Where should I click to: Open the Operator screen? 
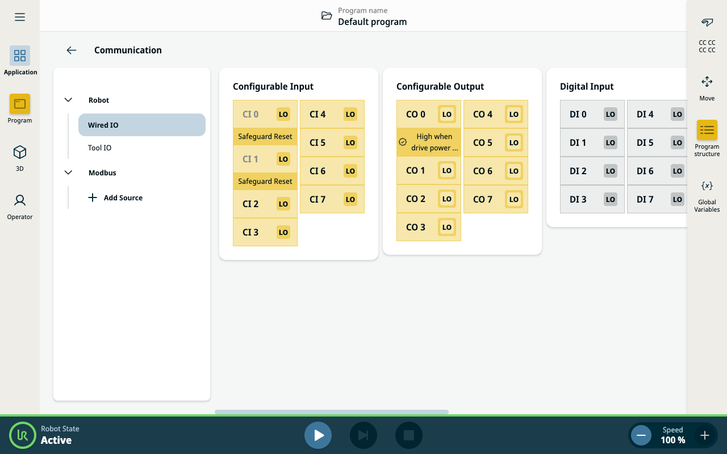point(20,205)
